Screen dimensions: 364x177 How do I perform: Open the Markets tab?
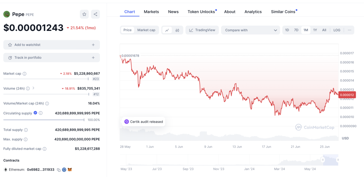[x=151, y=12]
